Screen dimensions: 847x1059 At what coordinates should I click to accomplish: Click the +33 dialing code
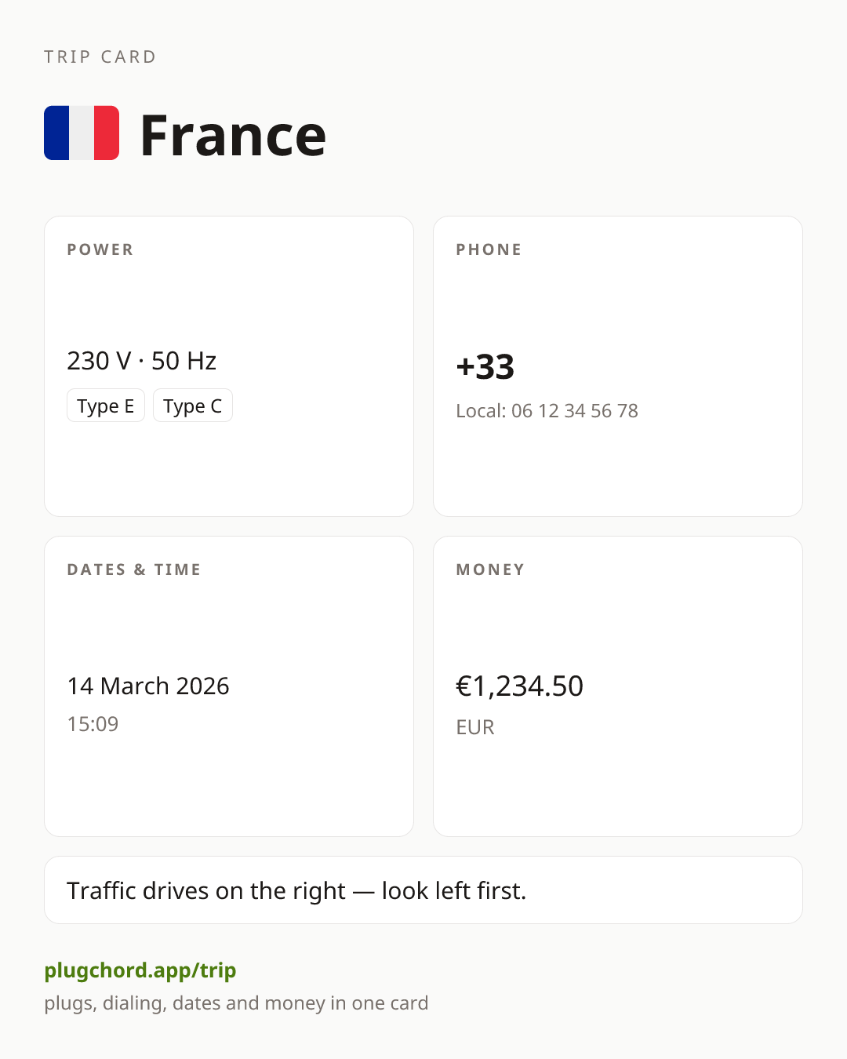(x=485, y=367)
